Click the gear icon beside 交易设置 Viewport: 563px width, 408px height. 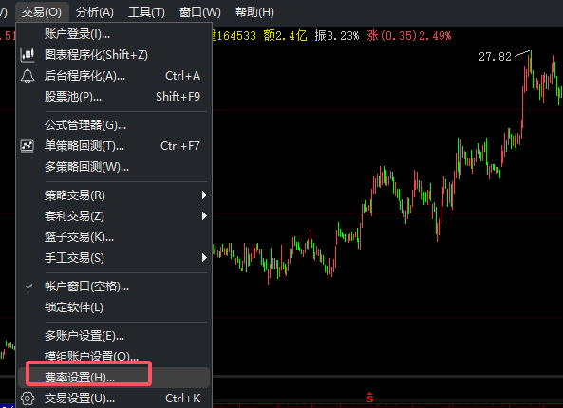(28, 399)
